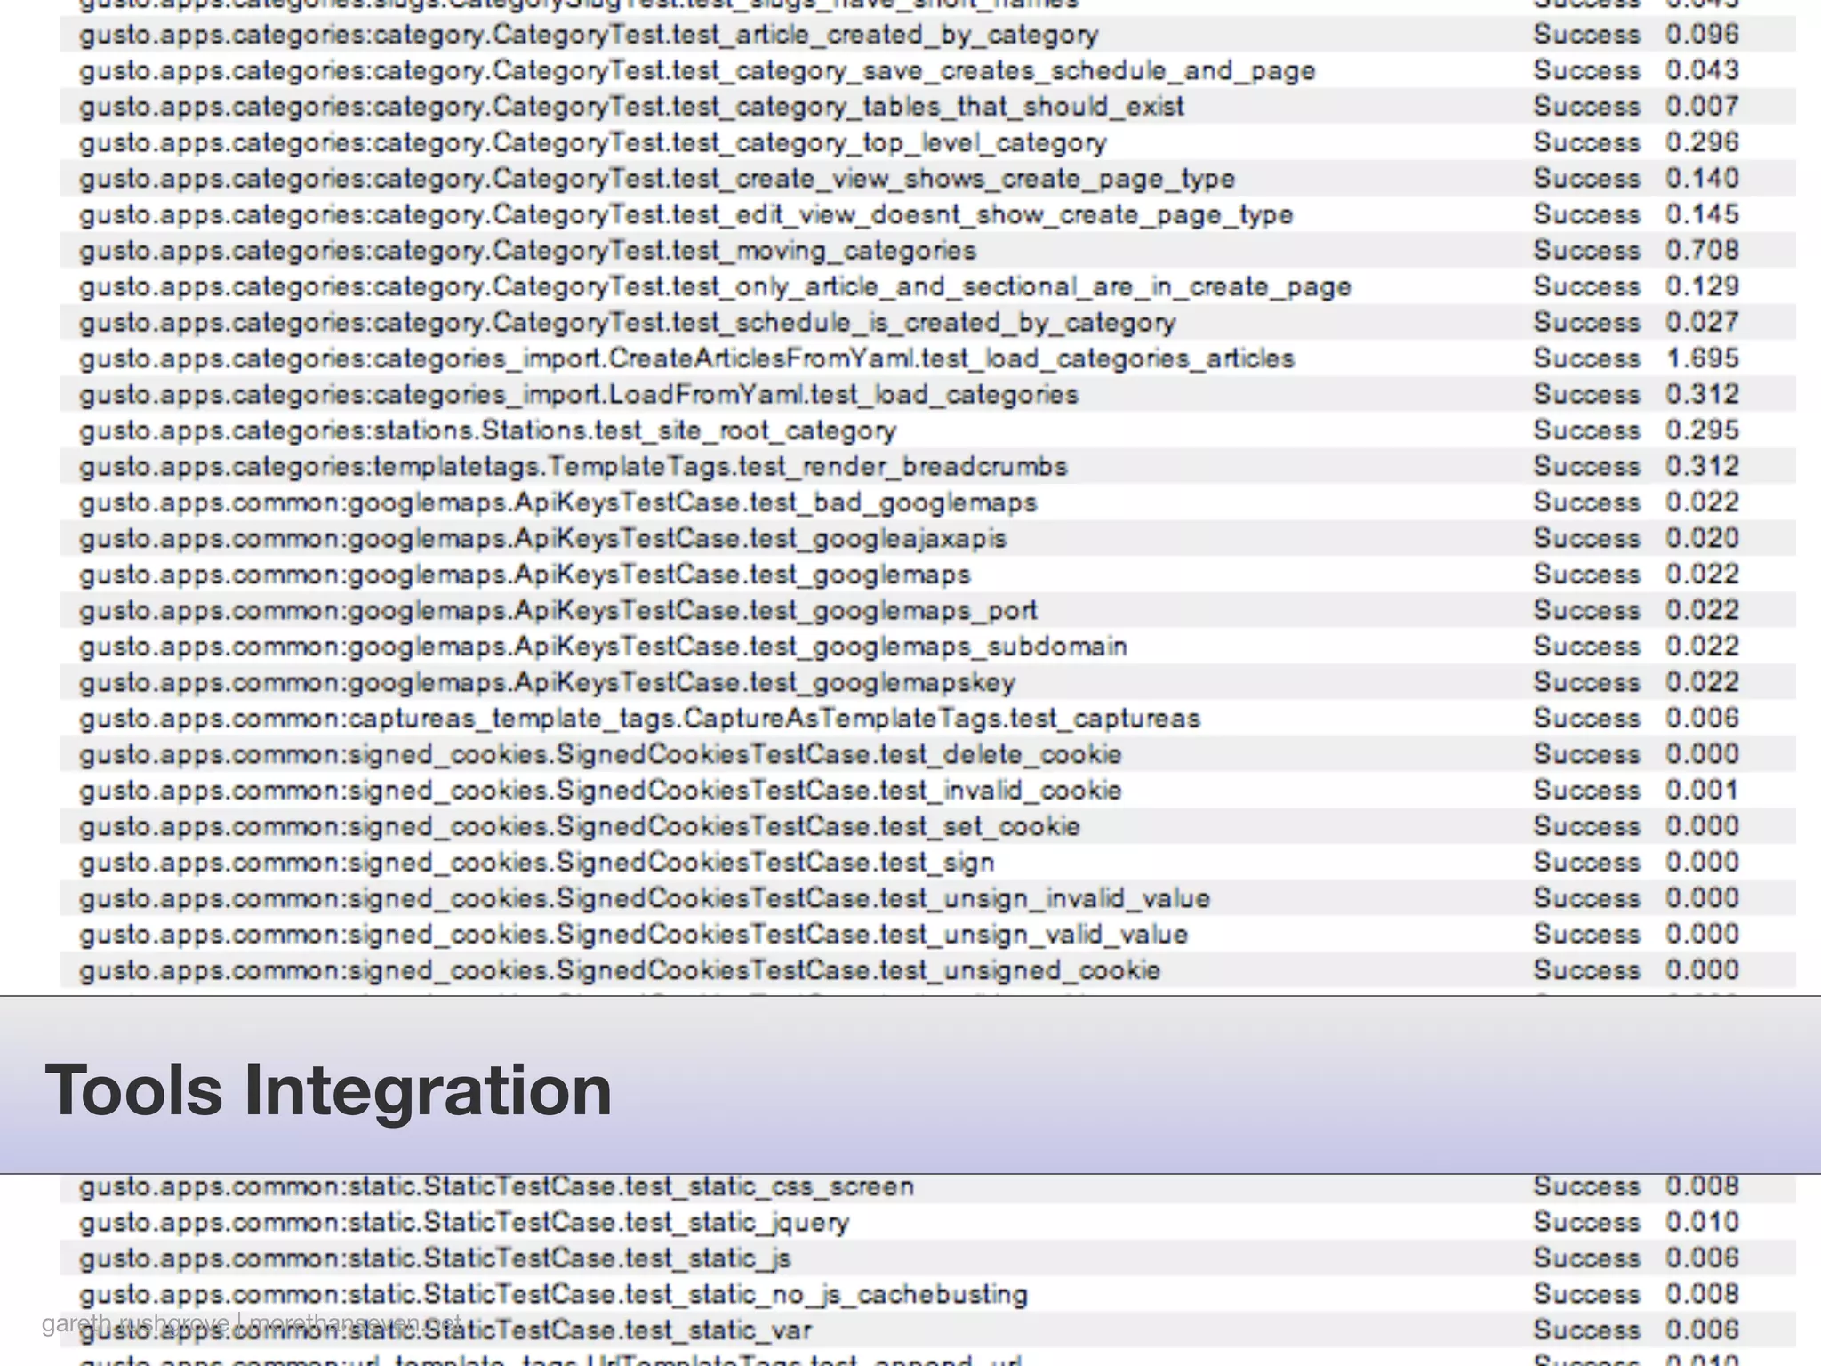1821x1366 pixels.
Task: Click Success status for test_invalid_cookie
Action: click(x=1586, y=791)
